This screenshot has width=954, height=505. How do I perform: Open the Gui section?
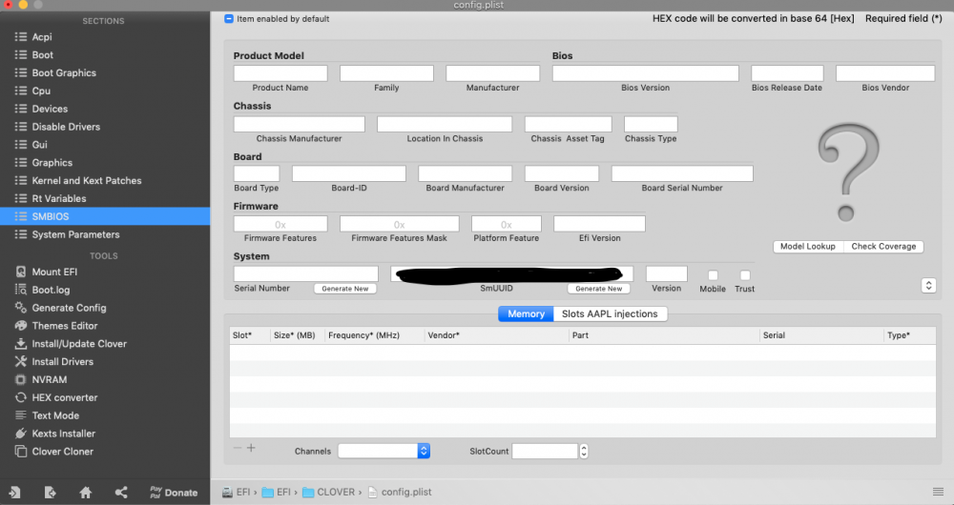[105, 145]
